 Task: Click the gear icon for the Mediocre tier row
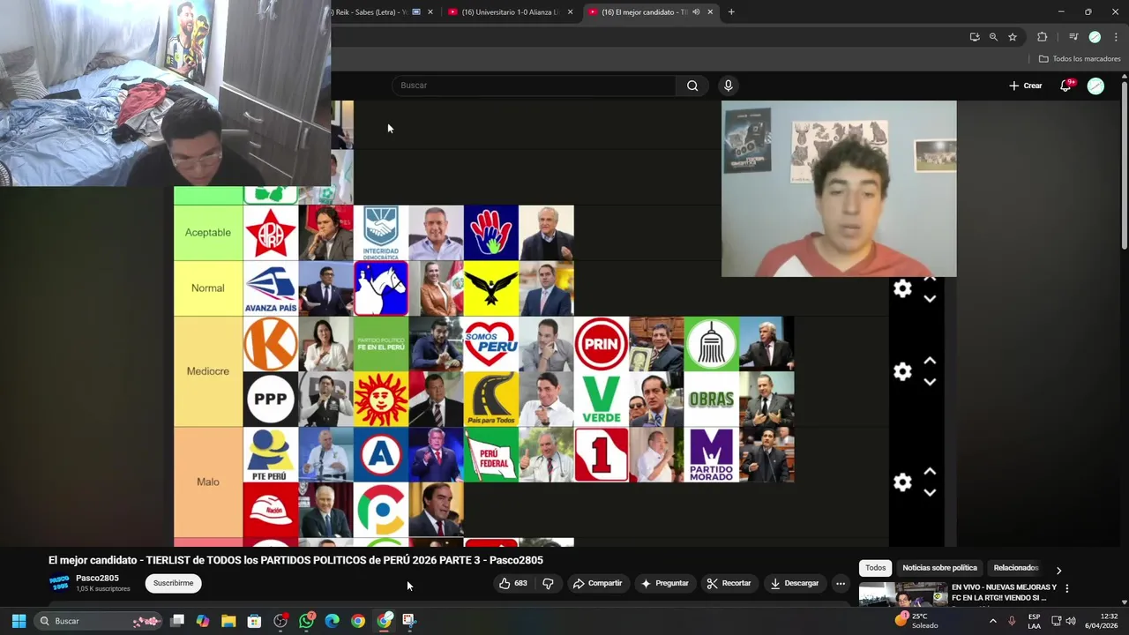coord(902,371)
